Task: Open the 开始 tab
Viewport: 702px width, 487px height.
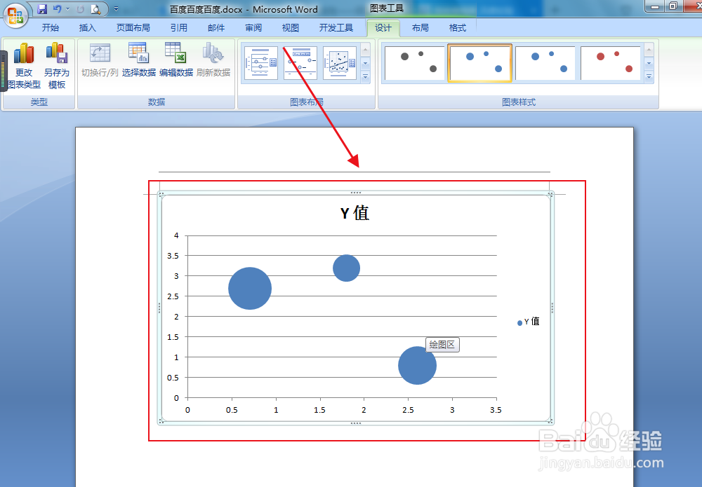Action: [51, 28]
